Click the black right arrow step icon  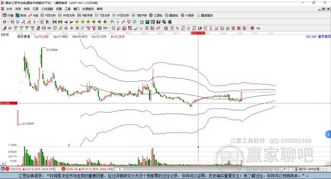click(71, 22)
